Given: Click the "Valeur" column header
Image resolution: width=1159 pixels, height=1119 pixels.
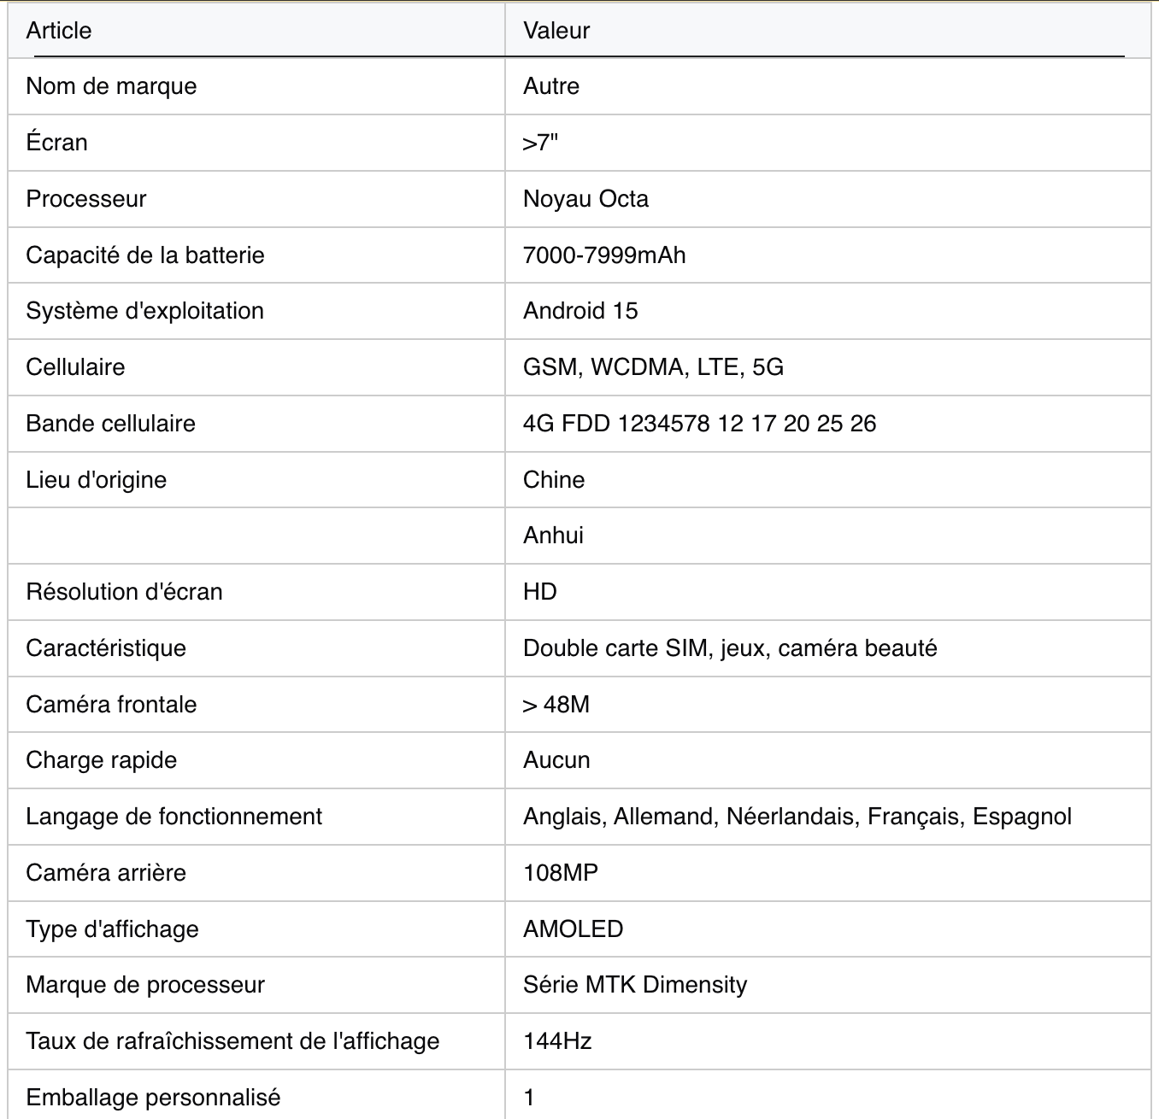Looking at the screenshot, I should [x=556, y=31].
